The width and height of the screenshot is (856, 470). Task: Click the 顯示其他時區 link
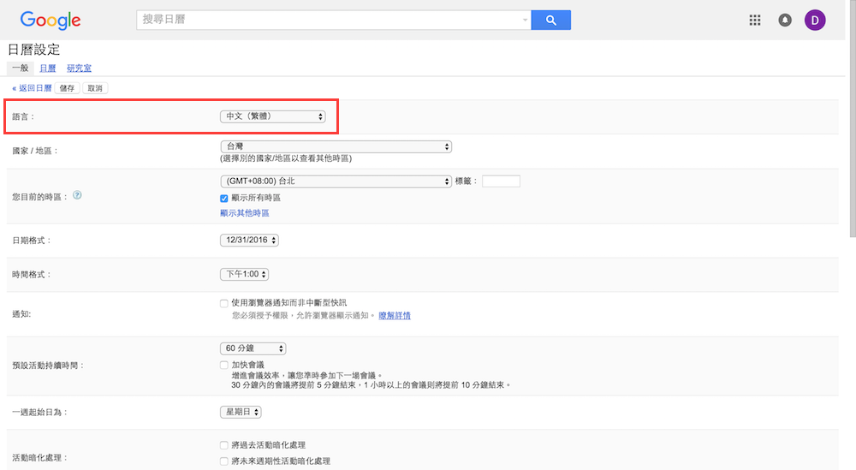[x=244, y=212]
